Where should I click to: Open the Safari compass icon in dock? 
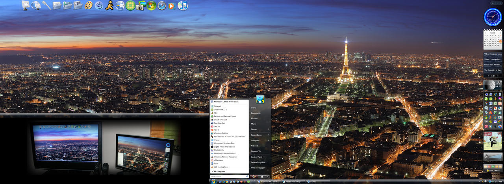162,5
